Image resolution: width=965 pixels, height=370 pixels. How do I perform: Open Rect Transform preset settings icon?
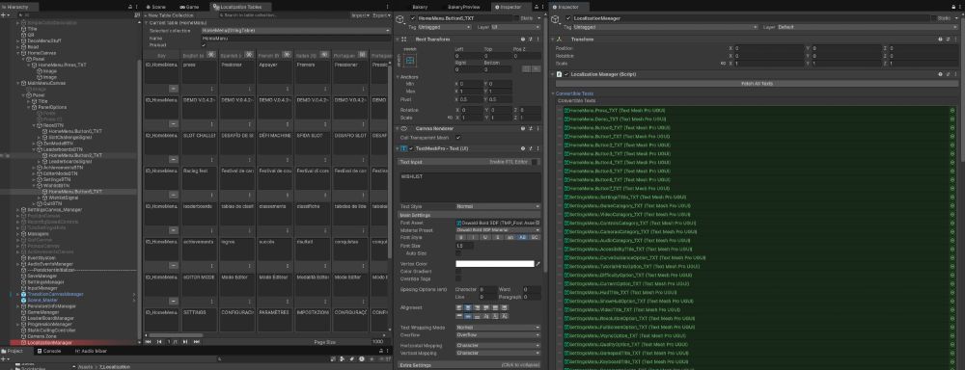click(530, 39)
